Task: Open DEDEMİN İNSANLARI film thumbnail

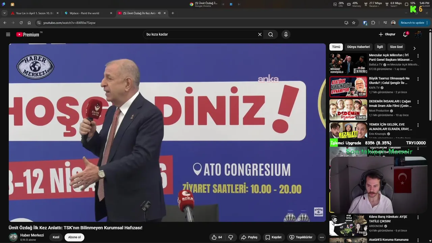Action: pos(348,110)
